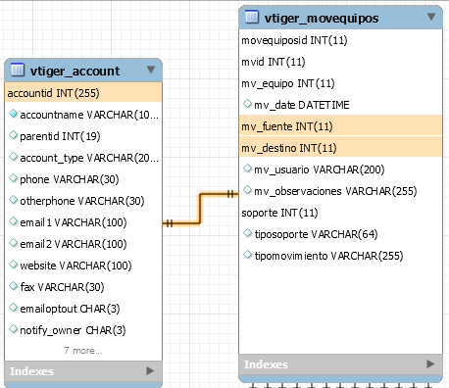Click diamond icon beside tipomovimiento column
The width and height of the screenshot is (449, 388).
(247, 255)
